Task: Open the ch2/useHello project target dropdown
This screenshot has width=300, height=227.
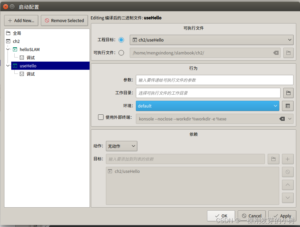Action: pyautogui.click(x=290, y=40)
